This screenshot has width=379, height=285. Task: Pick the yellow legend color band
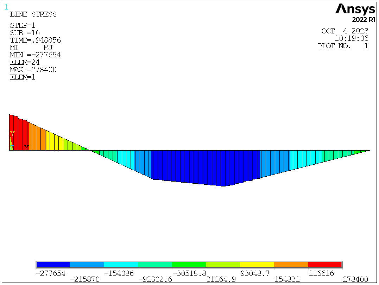point(257,265)
